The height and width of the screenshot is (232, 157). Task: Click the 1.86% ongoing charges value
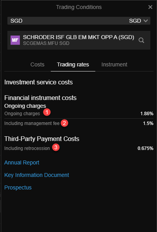pos(147,114)
